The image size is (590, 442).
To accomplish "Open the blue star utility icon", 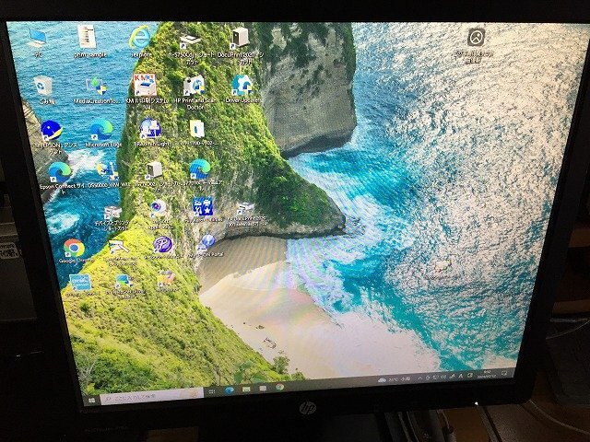I will pos(203,209).
